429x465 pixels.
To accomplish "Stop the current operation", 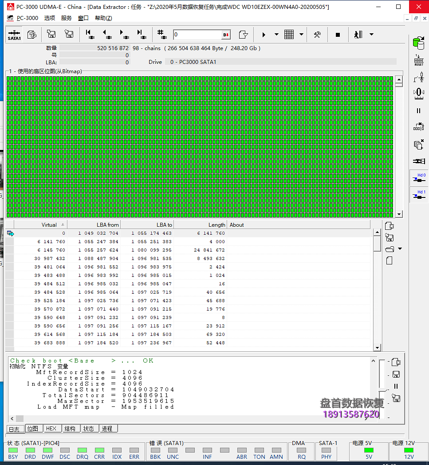I will click(338, 35).
